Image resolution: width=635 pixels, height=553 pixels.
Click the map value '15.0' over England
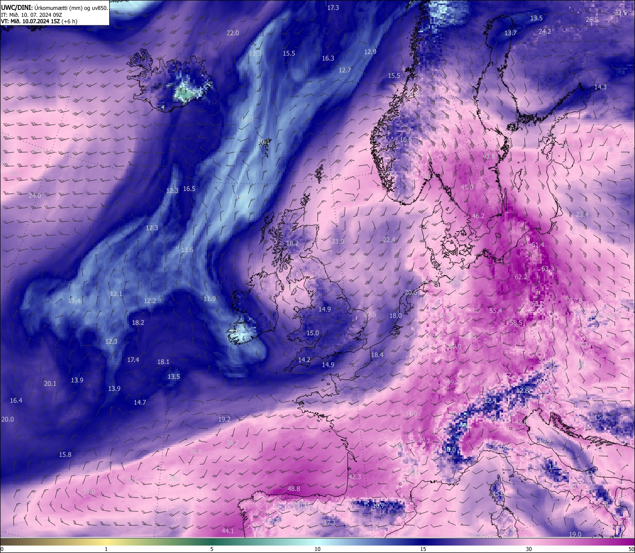pos(313,333)
